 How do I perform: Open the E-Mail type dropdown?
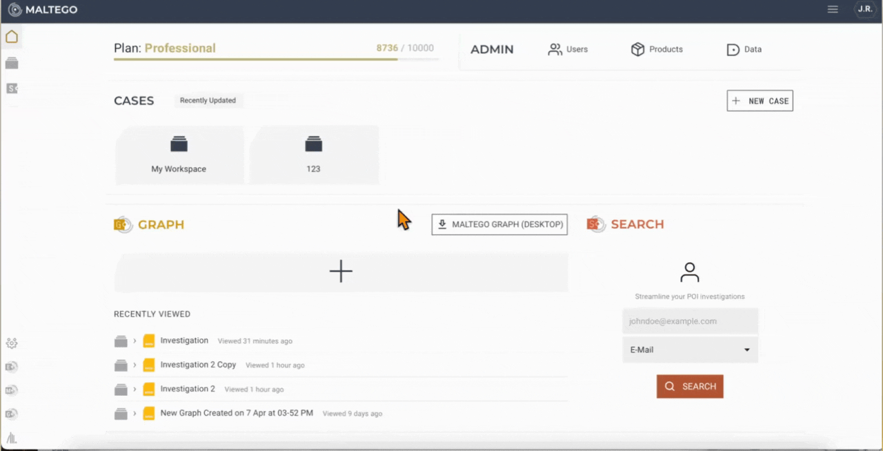click(x=690, y=350)
